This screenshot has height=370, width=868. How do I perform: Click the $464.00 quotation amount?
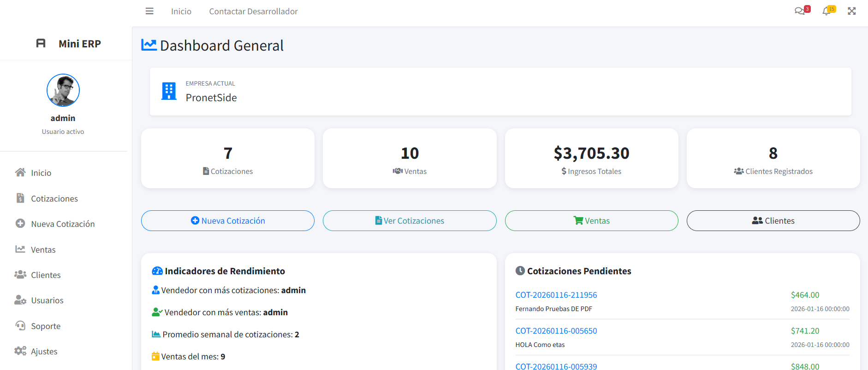click(805, 295)
